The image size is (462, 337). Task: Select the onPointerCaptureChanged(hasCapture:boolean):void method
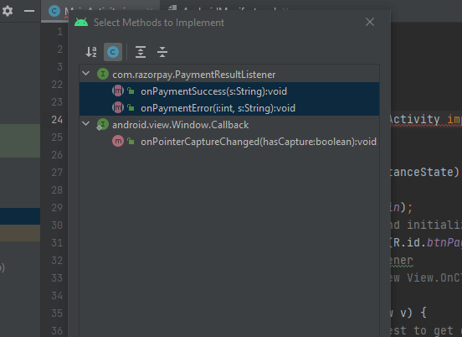[x=229, y=142]
